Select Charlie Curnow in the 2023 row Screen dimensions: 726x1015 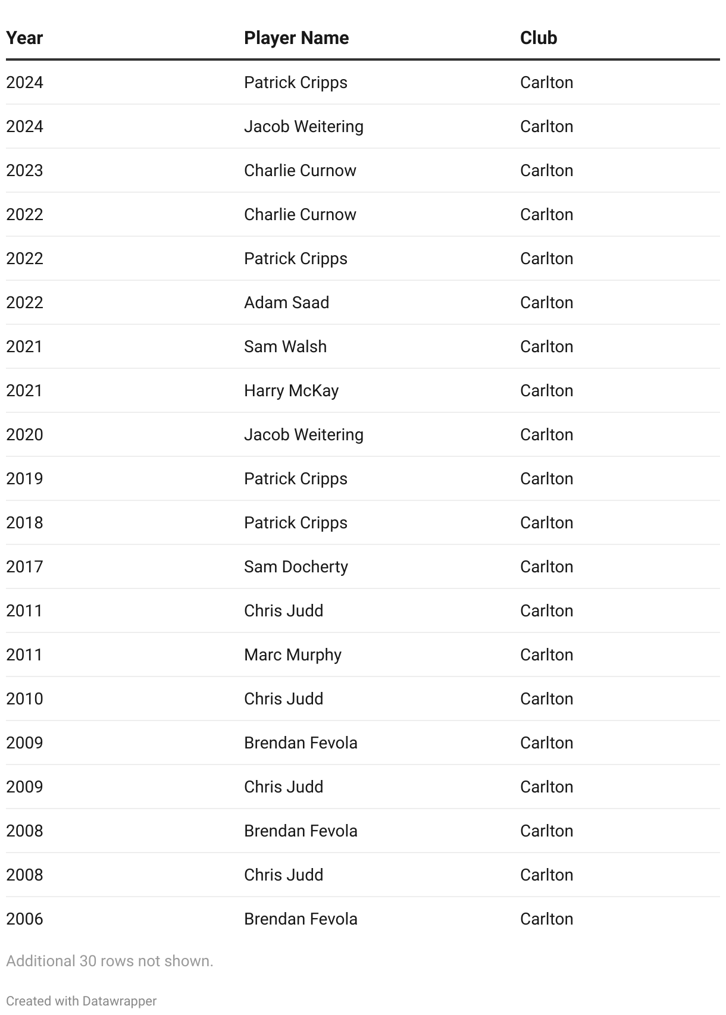point(300,171)
